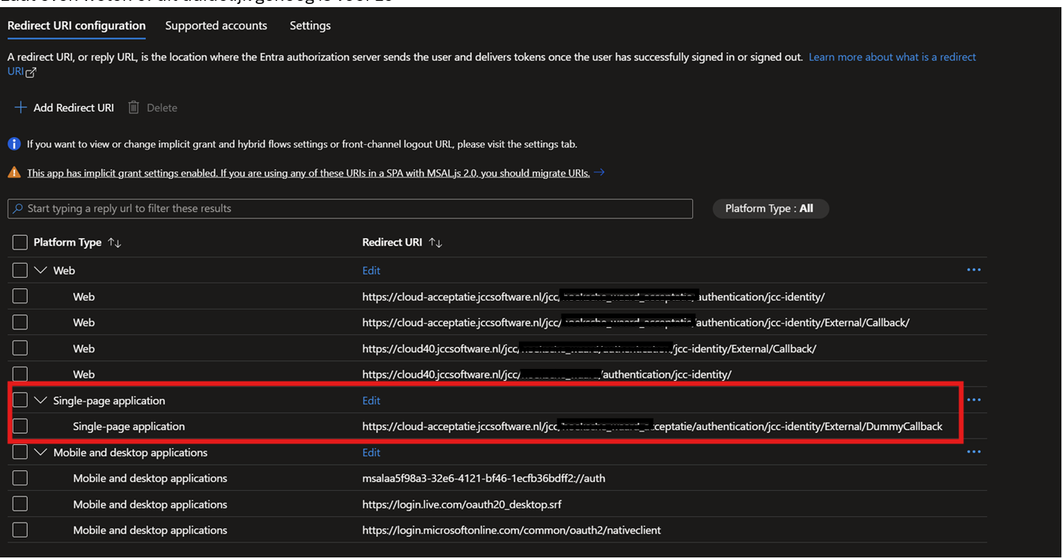Check the select-all checkbox in the header row
Viewport: 1063px width, 559px height.
(20, 241)
